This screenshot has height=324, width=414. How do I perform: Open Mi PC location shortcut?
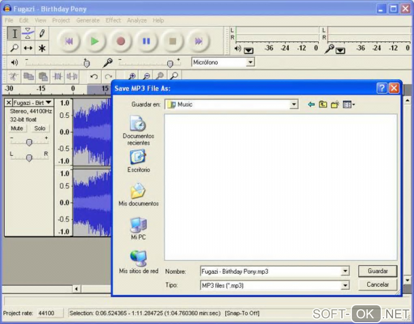pyautogui.click(x=138, y=229)
